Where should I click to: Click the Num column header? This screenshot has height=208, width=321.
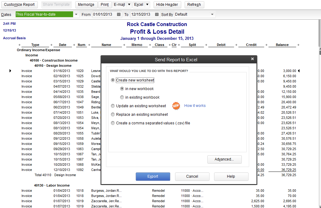[81, 45]
